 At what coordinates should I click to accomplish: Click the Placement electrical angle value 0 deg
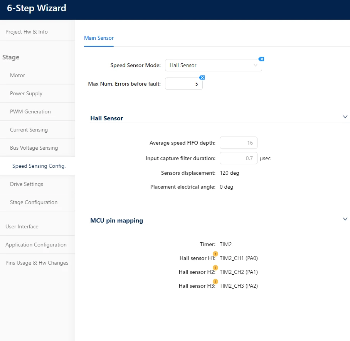click(x=226, y=187)
